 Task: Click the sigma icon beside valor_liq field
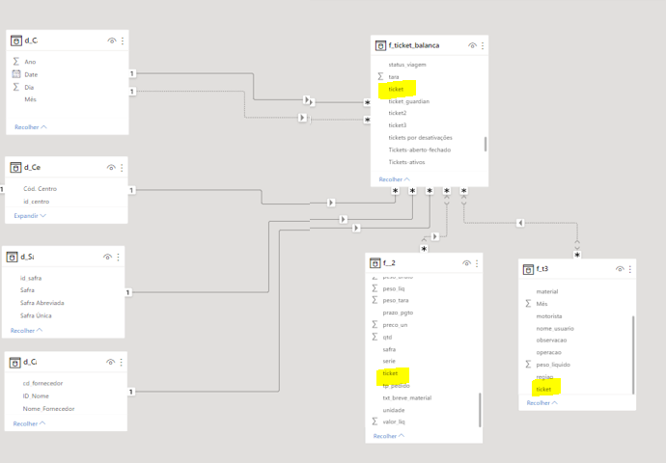coord(375,422)
